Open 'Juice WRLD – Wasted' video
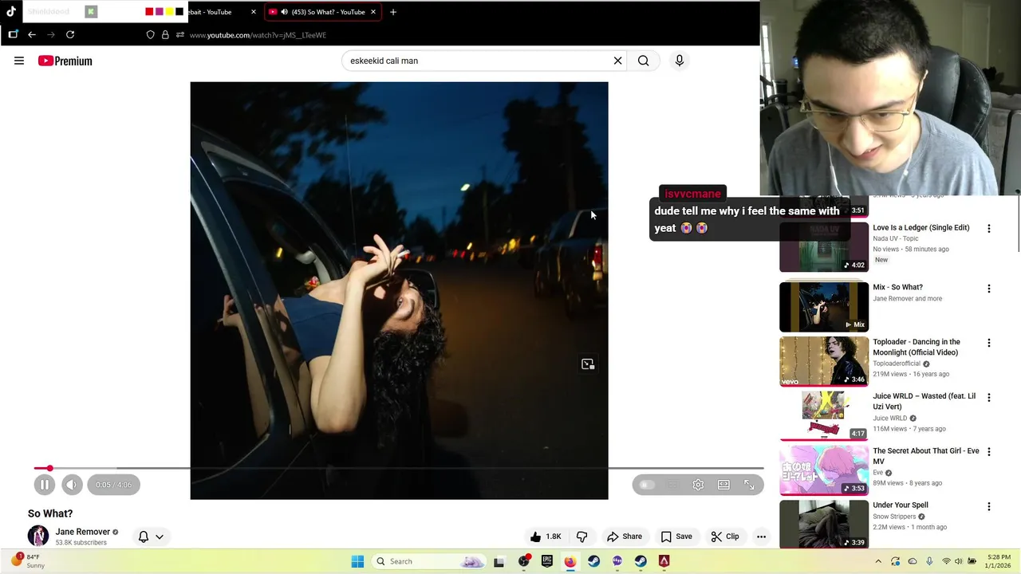 pyautogui.click(x=924, y=402)
